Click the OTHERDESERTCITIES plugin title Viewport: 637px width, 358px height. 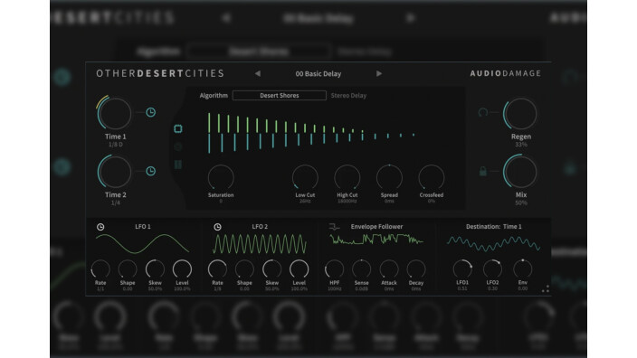(160, 73)
